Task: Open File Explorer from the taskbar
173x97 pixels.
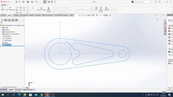Action: (25, 95)
